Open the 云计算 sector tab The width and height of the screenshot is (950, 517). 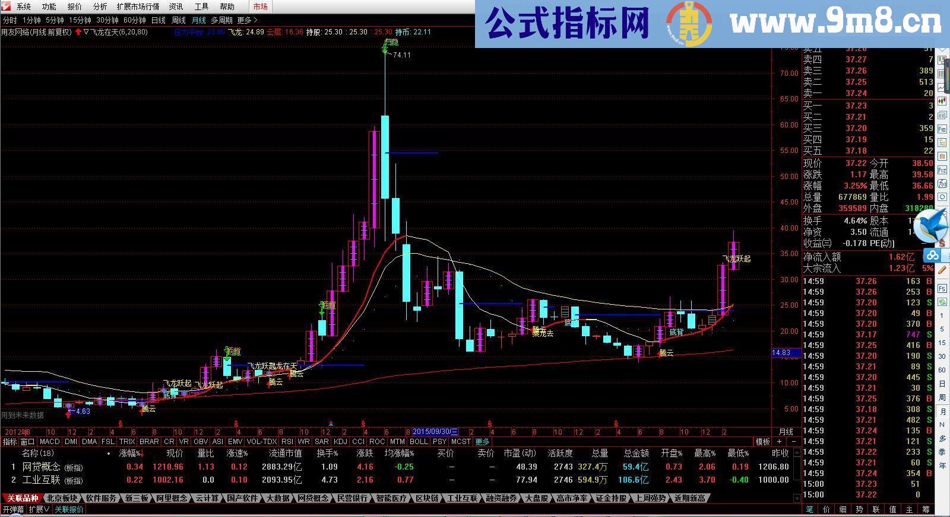pyautogui.click(x=207, y=498)
